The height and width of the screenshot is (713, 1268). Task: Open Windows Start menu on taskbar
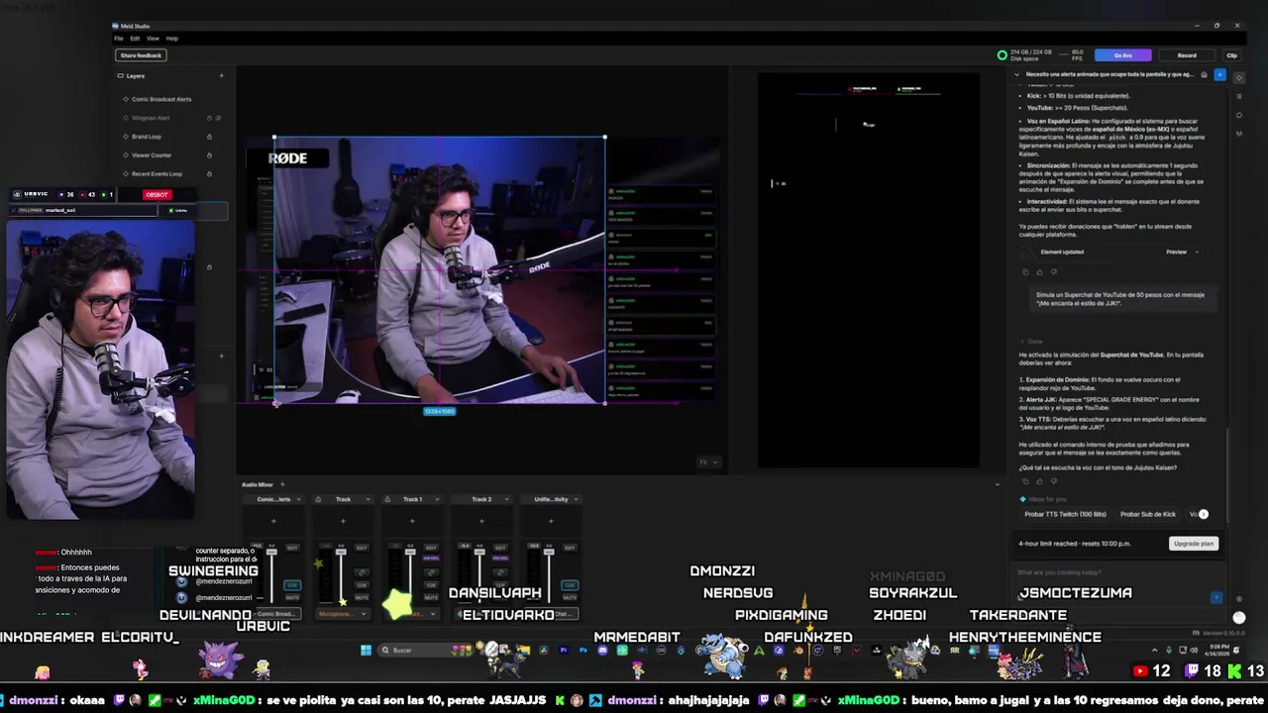tap(366, 650)
